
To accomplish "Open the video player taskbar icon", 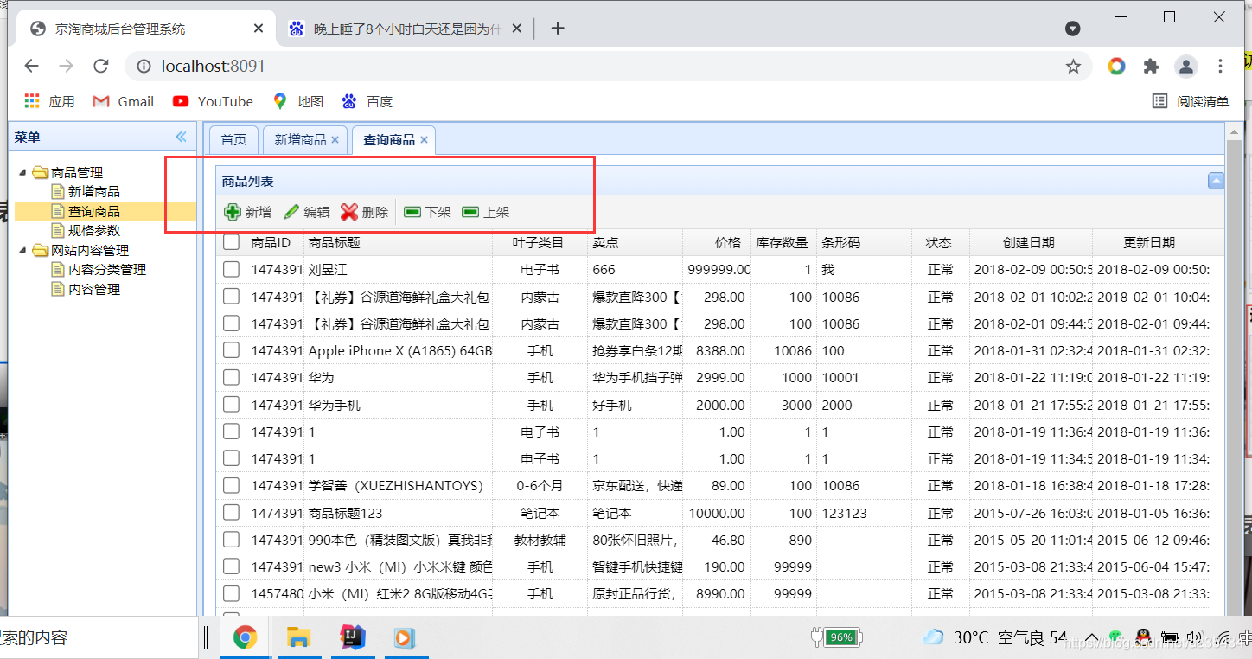I will [404, 638].
